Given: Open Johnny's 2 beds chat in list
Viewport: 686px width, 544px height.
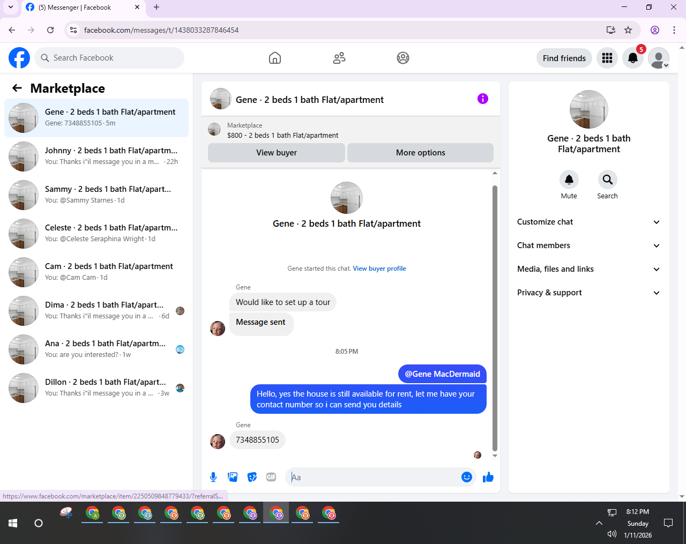Looking at the screenshot, I should pos(96,157).
